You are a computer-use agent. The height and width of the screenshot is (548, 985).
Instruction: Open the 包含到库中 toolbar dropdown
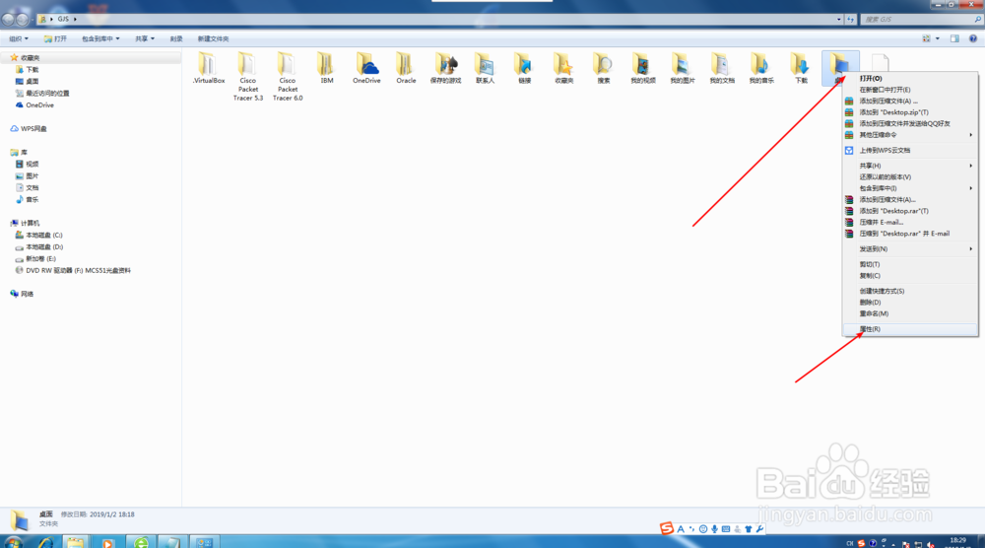coord(100,38)
